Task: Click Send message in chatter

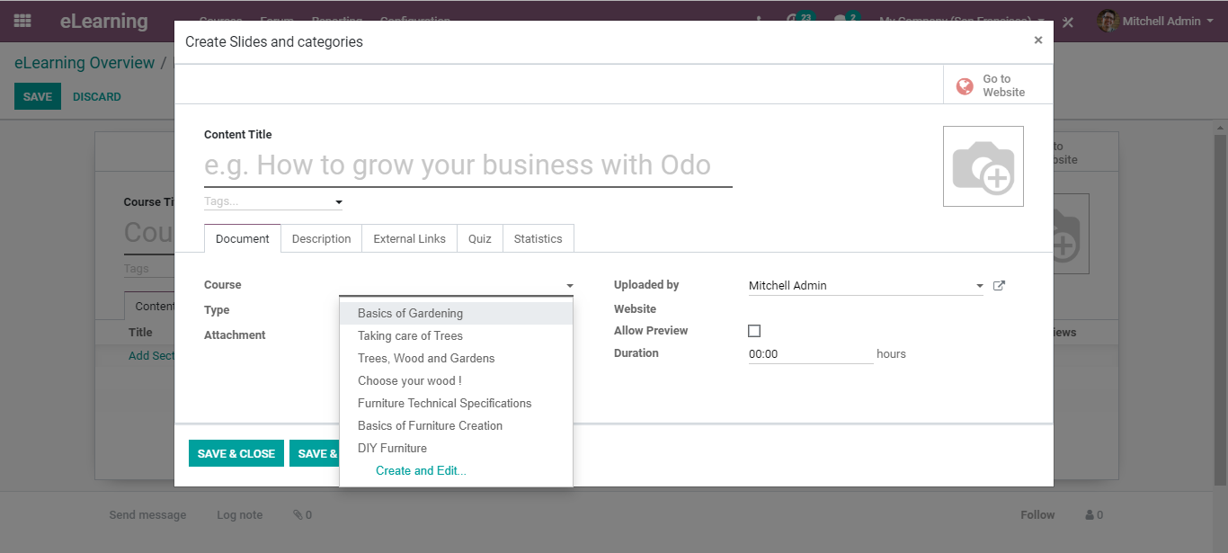Action: tap(147, 515)
